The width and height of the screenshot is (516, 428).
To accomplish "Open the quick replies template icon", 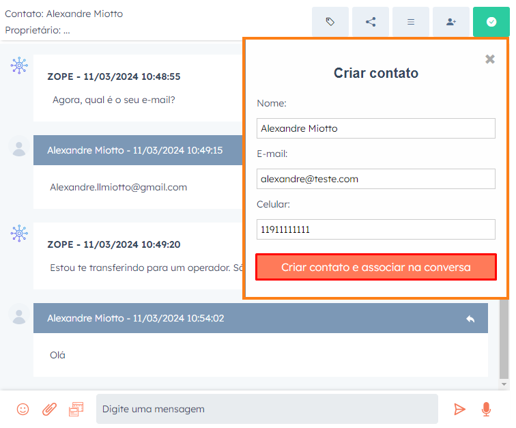I will 76,409.
